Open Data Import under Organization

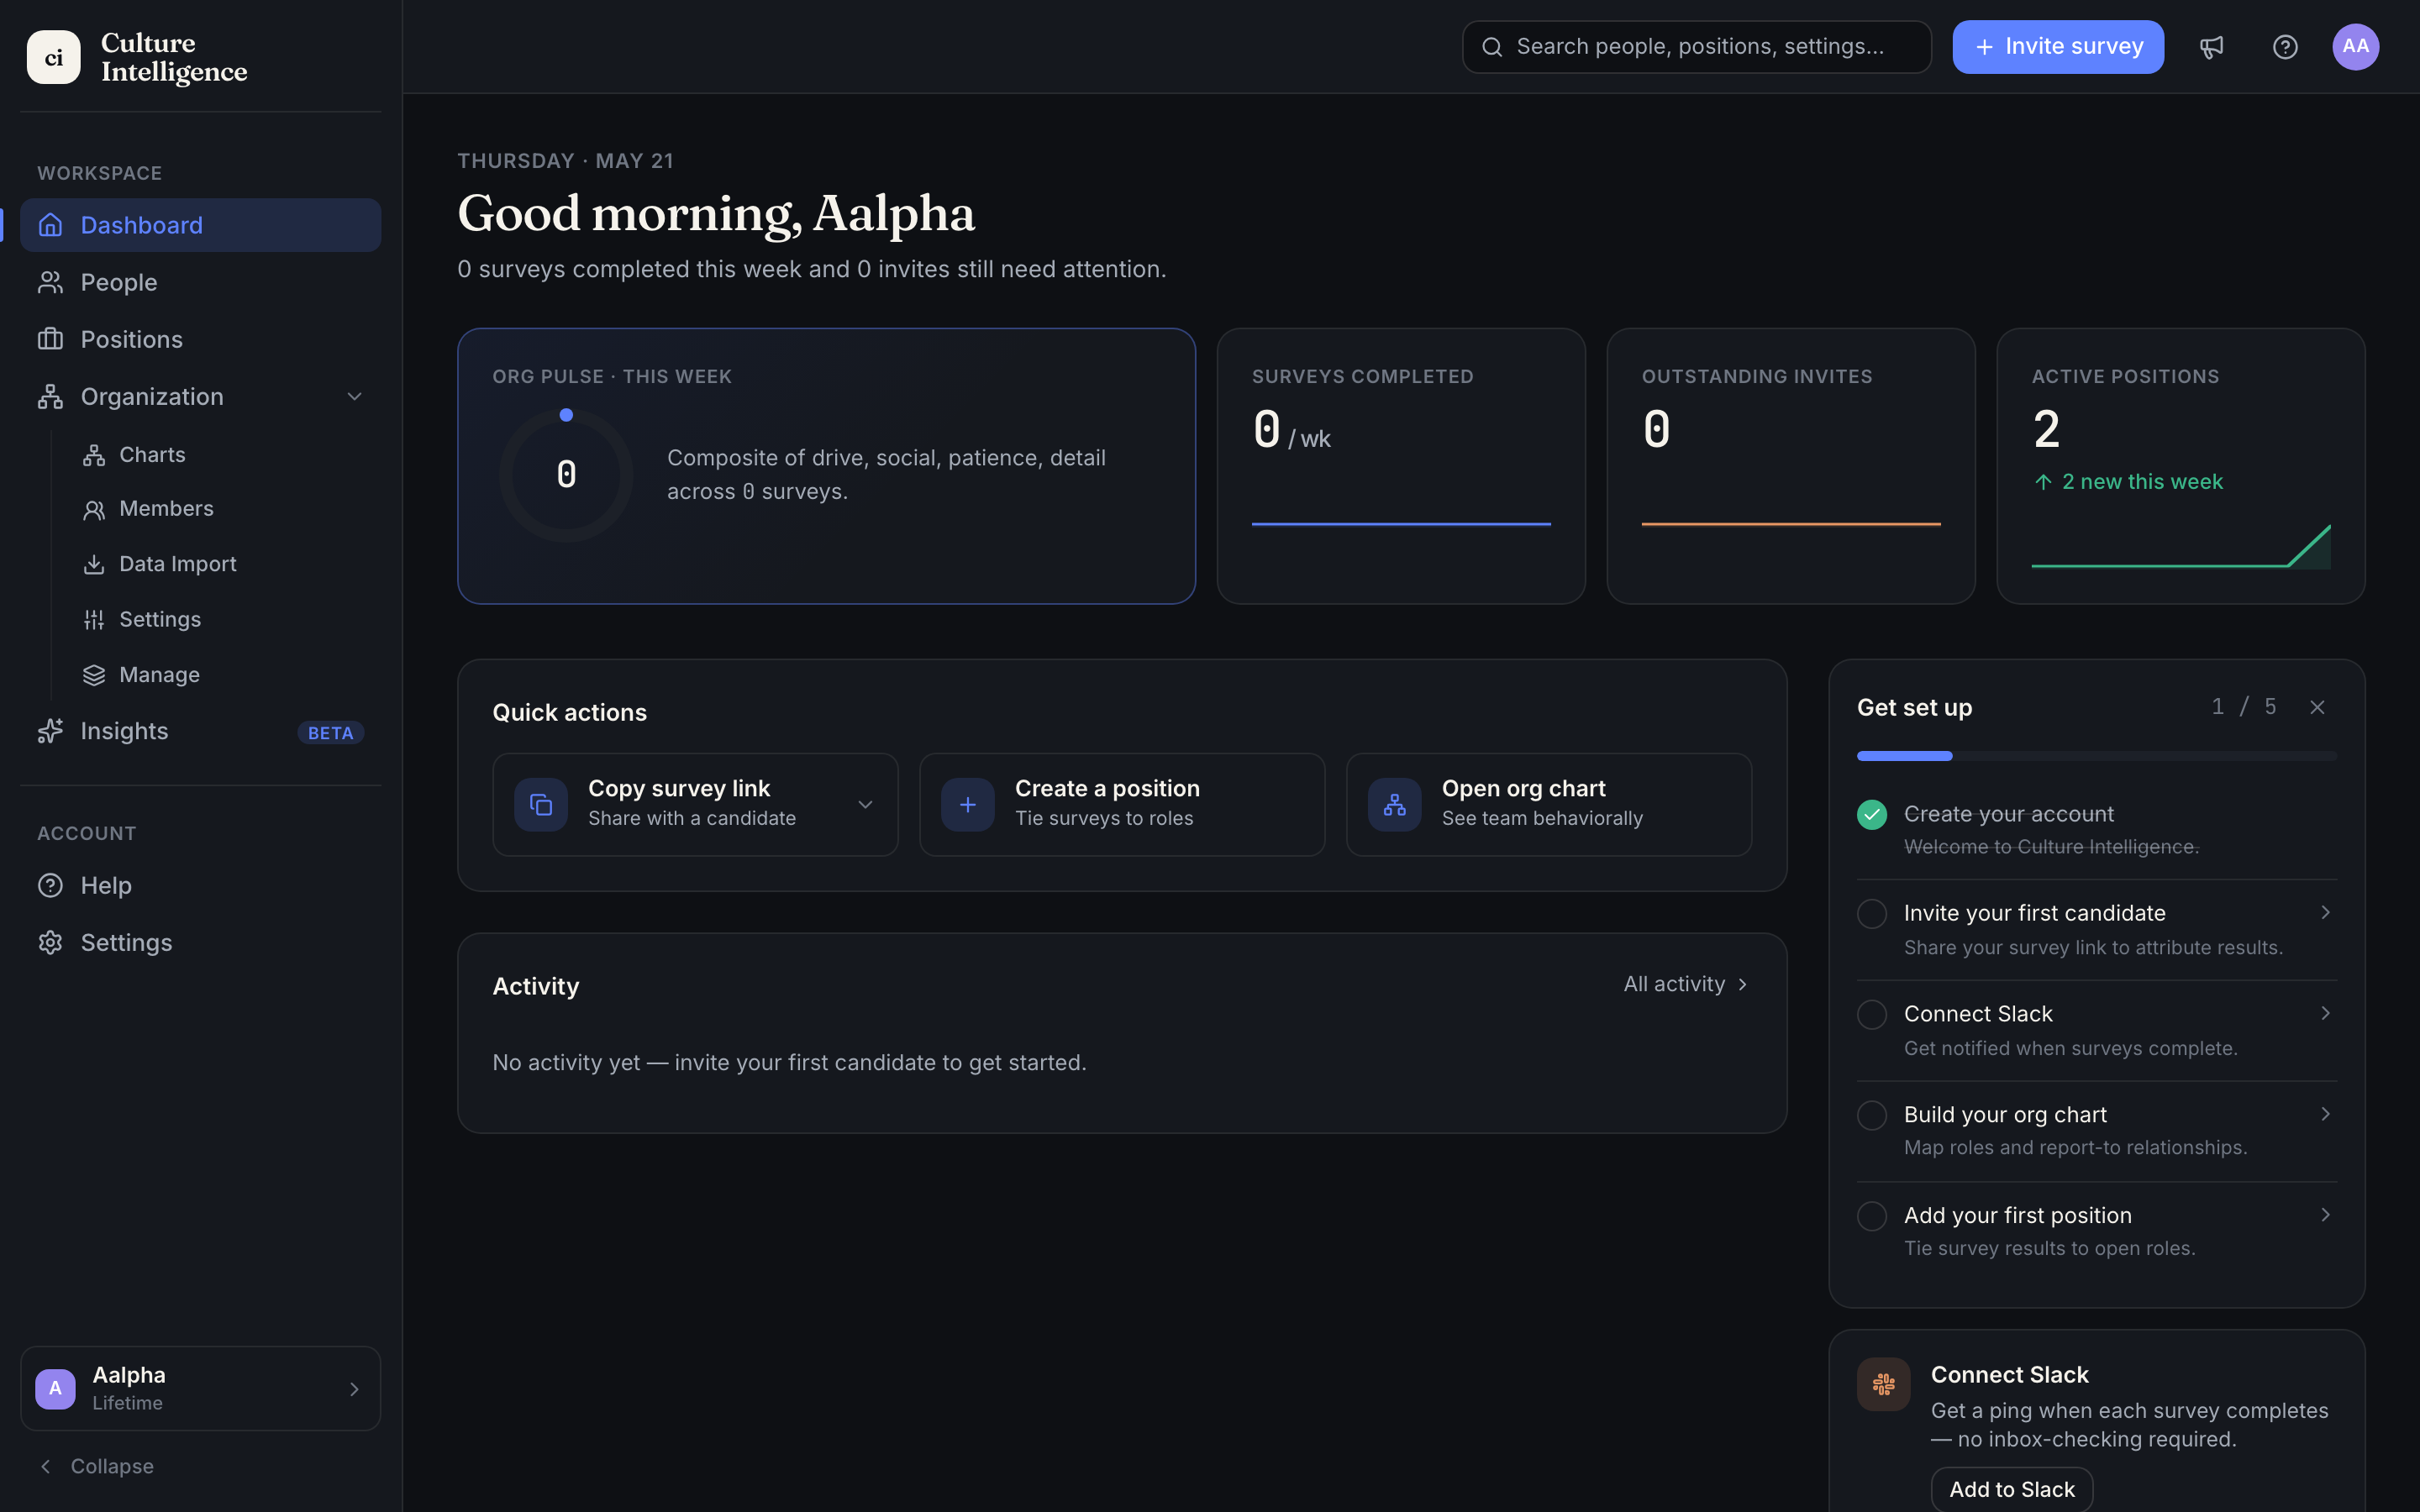(220, 565)
